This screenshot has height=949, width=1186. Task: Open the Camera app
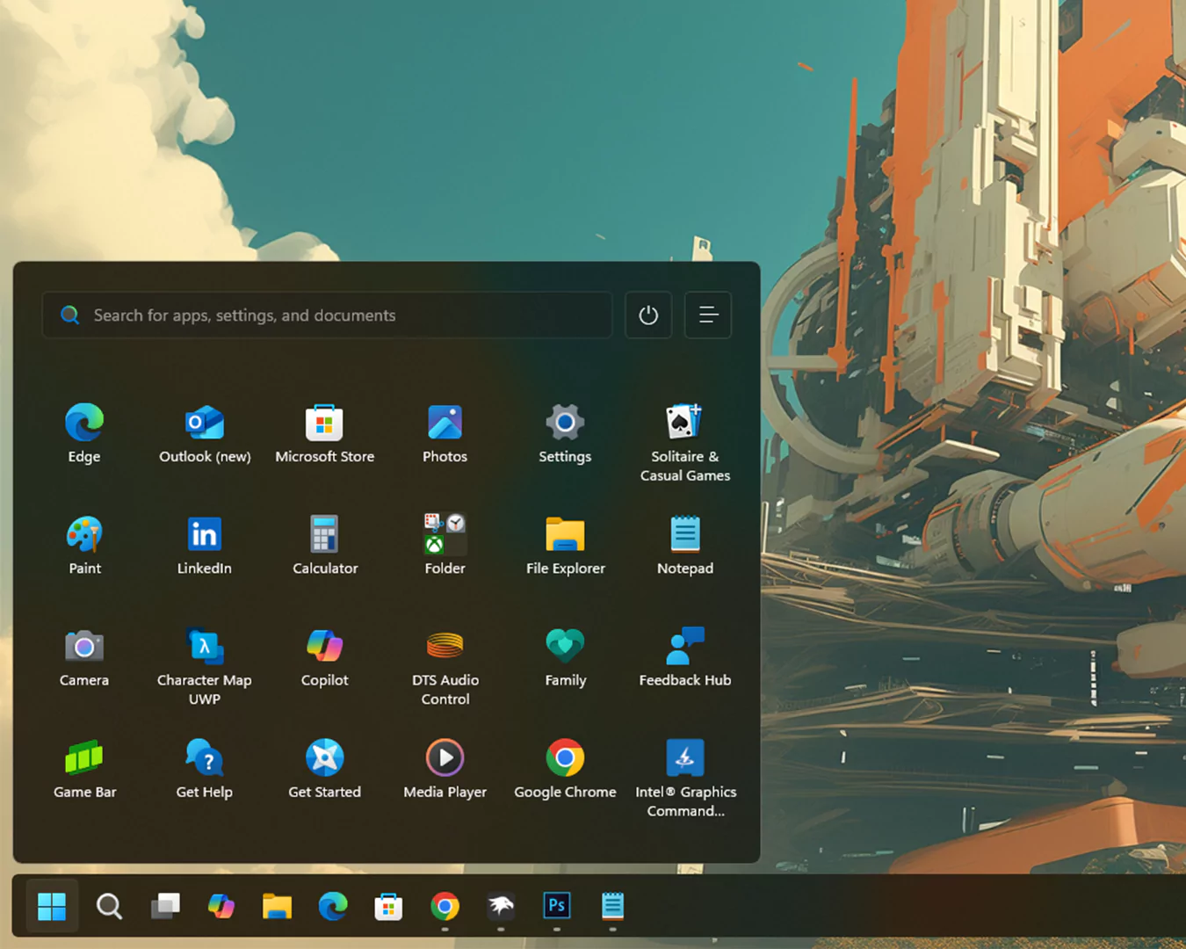(x=84, y=656)
